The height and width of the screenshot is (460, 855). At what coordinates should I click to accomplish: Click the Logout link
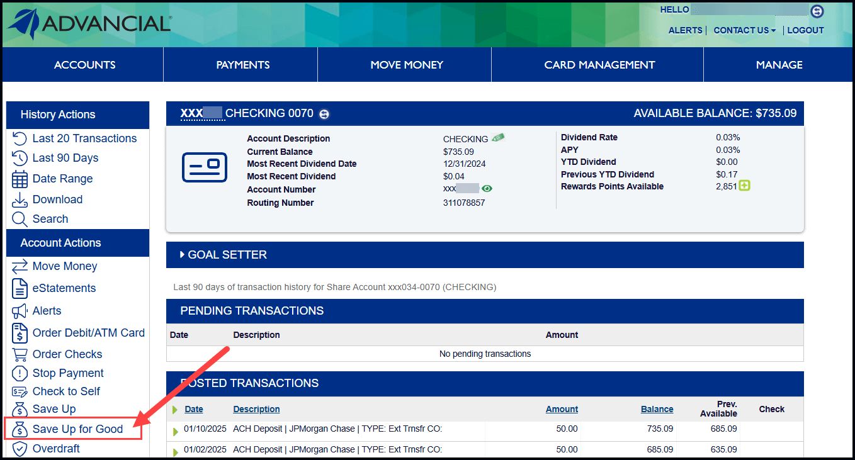(805, 30)
